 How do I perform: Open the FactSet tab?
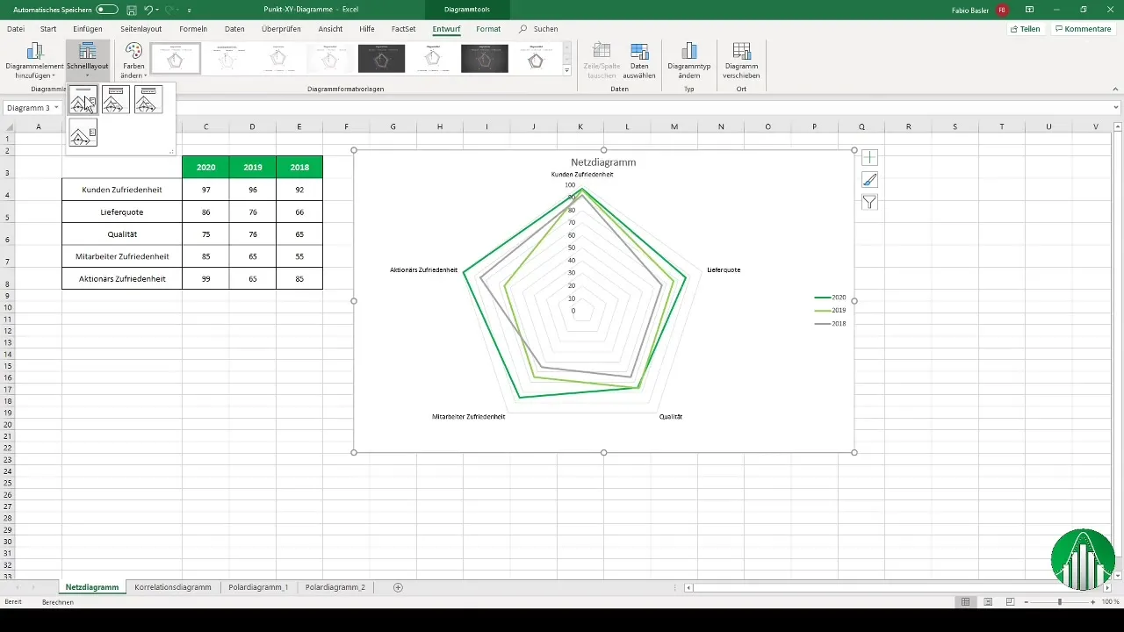pos(403,29)
